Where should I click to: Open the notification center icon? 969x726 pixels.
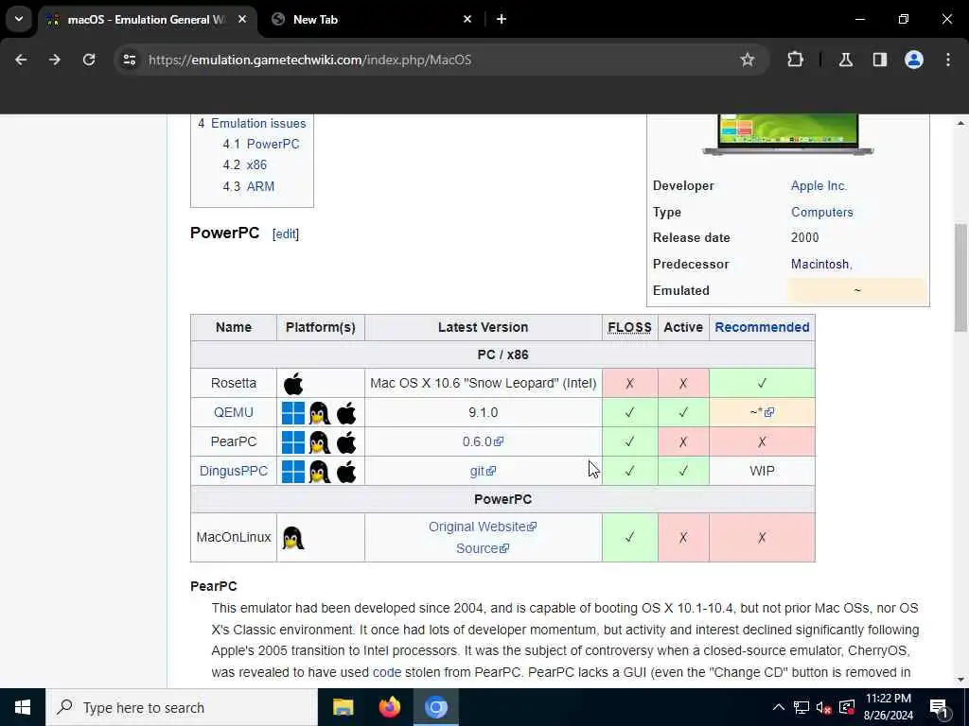point(939,707)
